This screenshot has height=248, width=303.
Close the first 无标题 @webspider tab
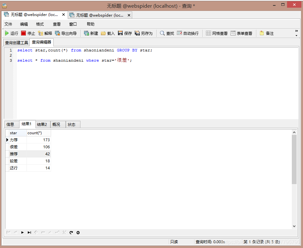coord(64,15)
